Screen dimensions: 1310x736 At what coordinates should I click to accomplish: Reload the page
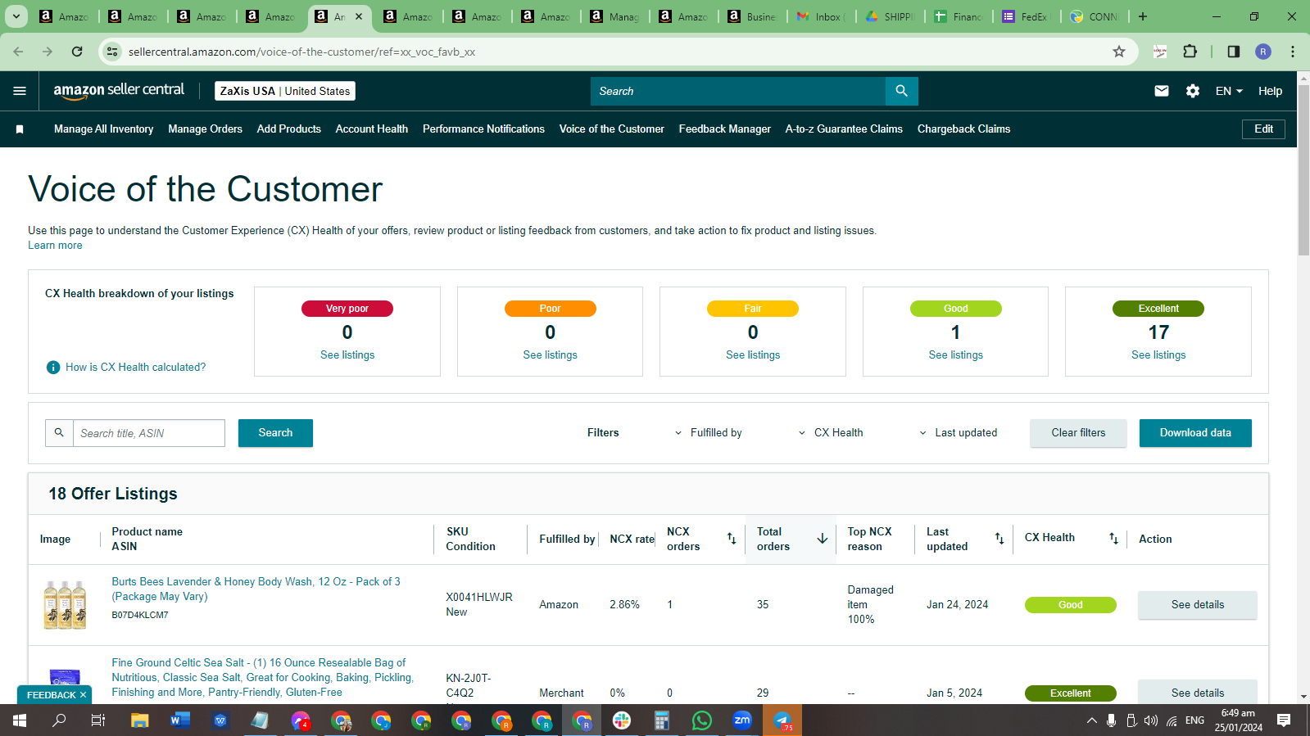click(77, 52)
